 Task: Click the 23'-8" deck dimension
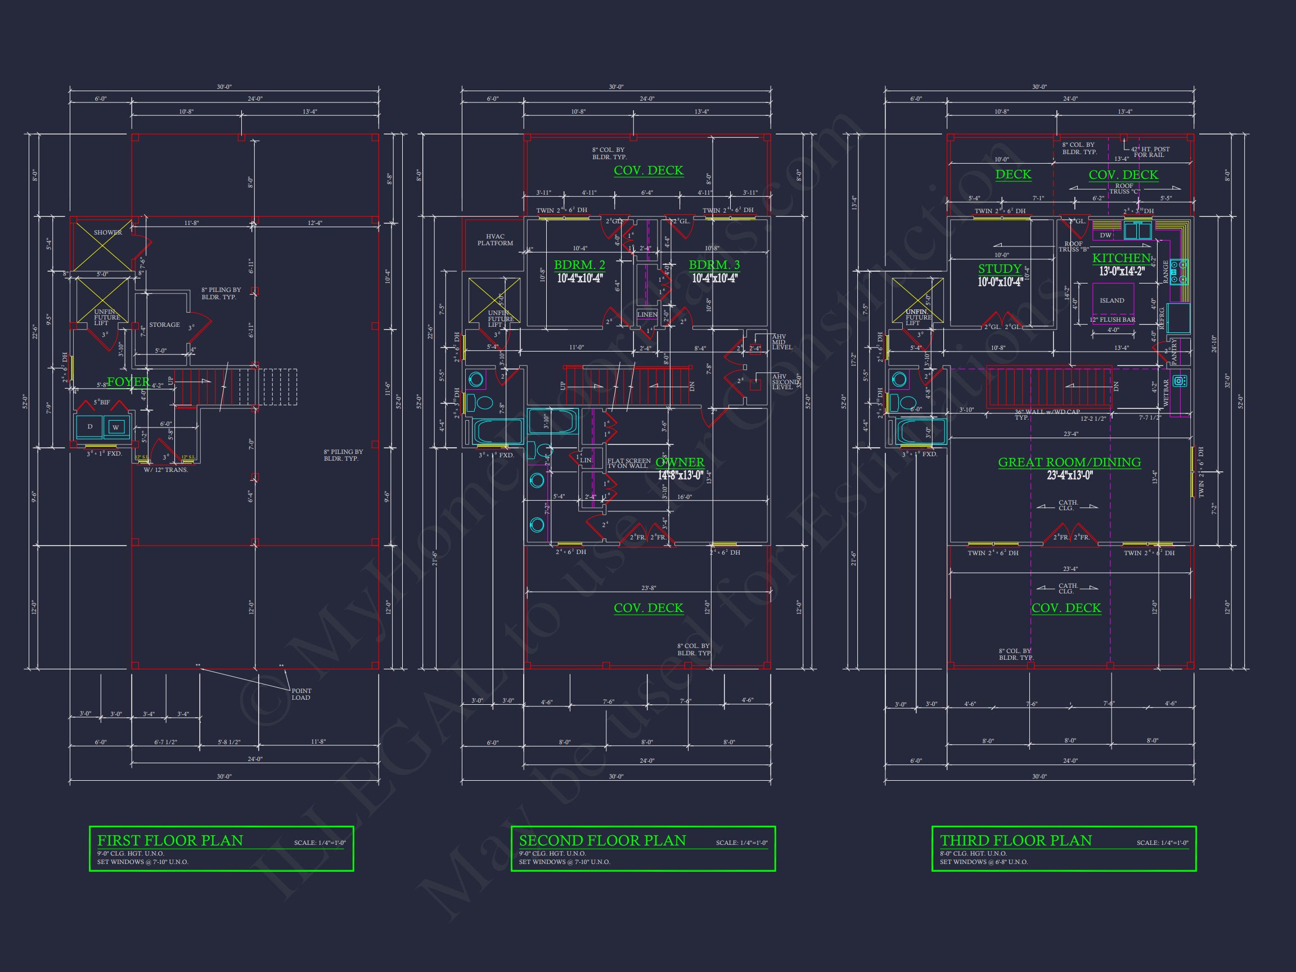tap(648, 588)
